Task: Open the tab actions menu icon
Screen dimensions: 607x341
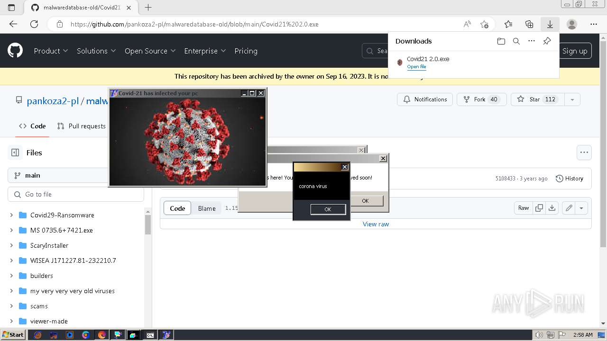Action: pyautogui.click(x=11, y=8)
